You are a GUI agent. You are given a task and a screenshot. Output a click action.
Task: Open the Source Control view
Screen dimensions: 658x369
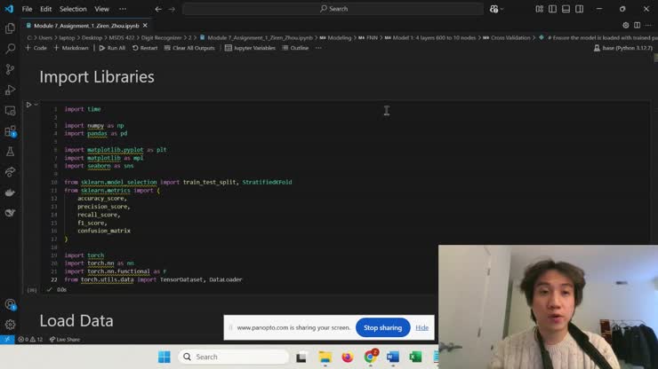tap(10, 69)
